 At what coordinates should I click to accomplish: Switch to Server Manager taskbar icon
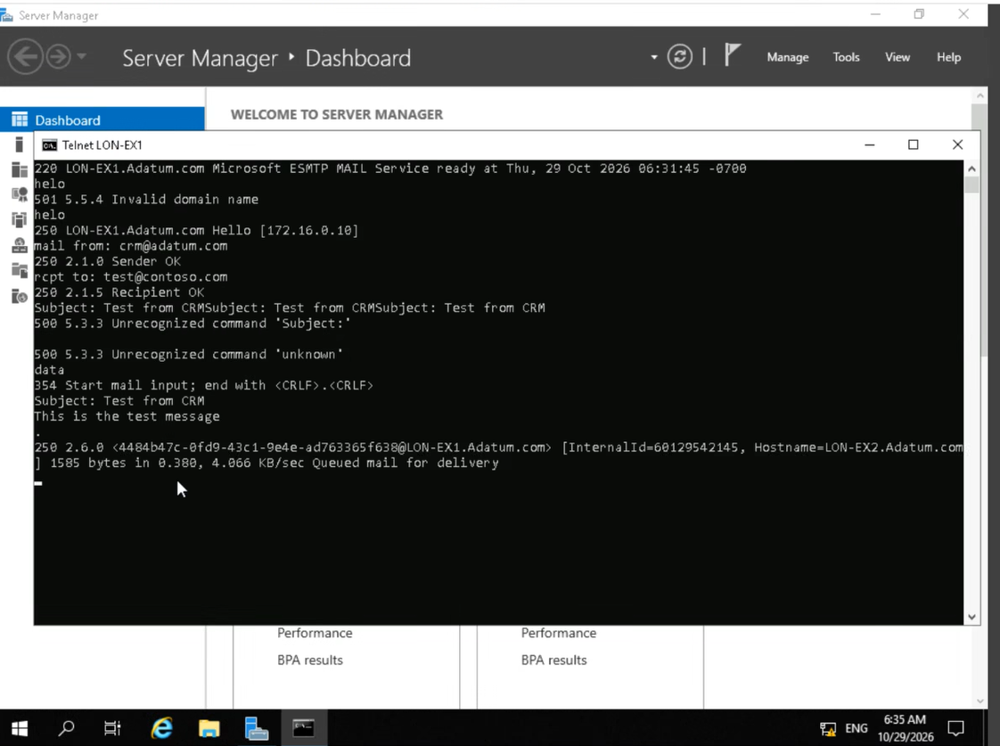pos(257,727)
